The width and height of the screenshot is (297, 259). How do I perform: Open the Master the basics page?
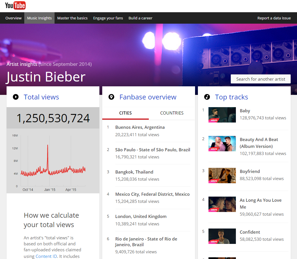pyautogui.click(x=72, y=18)
